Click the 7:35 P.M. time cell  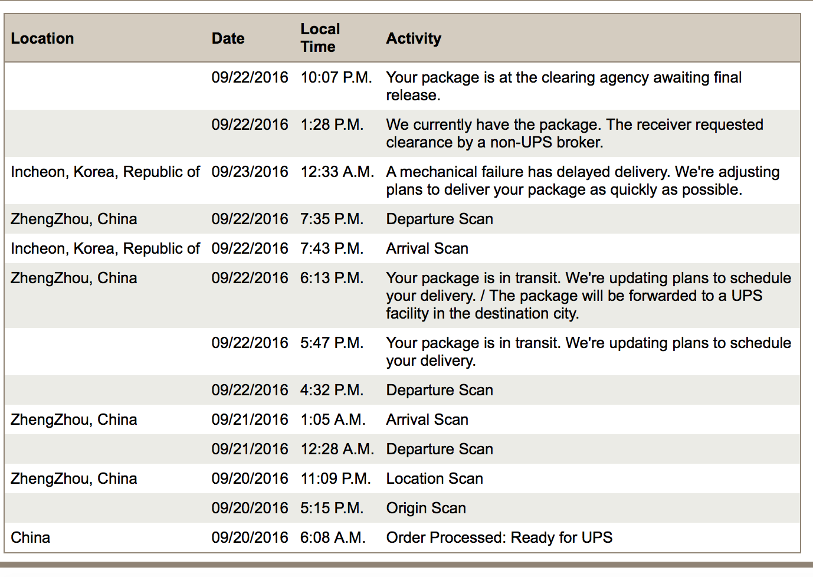click(x=332, y=219)
